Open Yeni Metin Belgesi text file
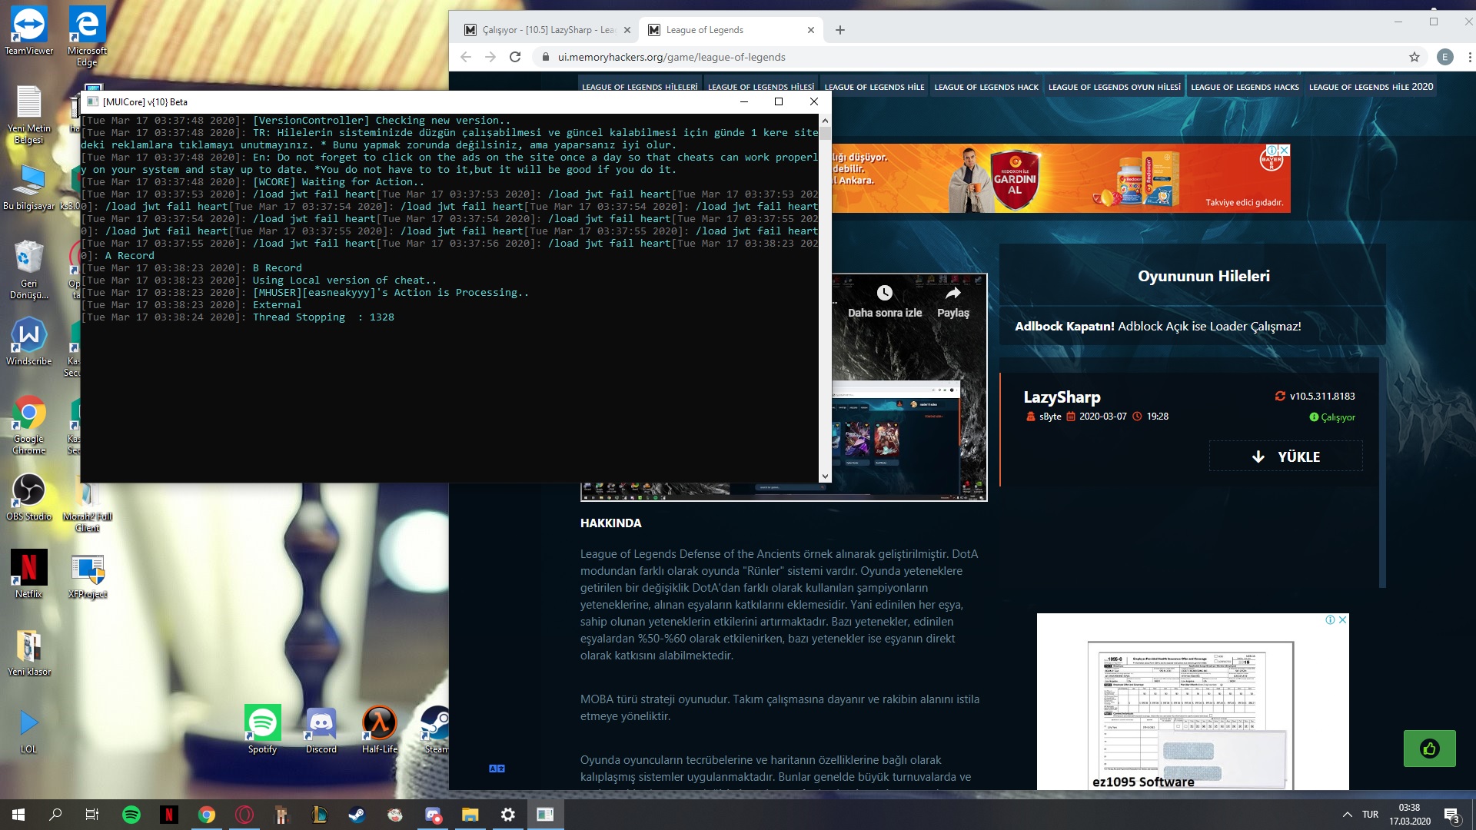This screenshot has height=830, width=1476. click(x=28, y=114)
